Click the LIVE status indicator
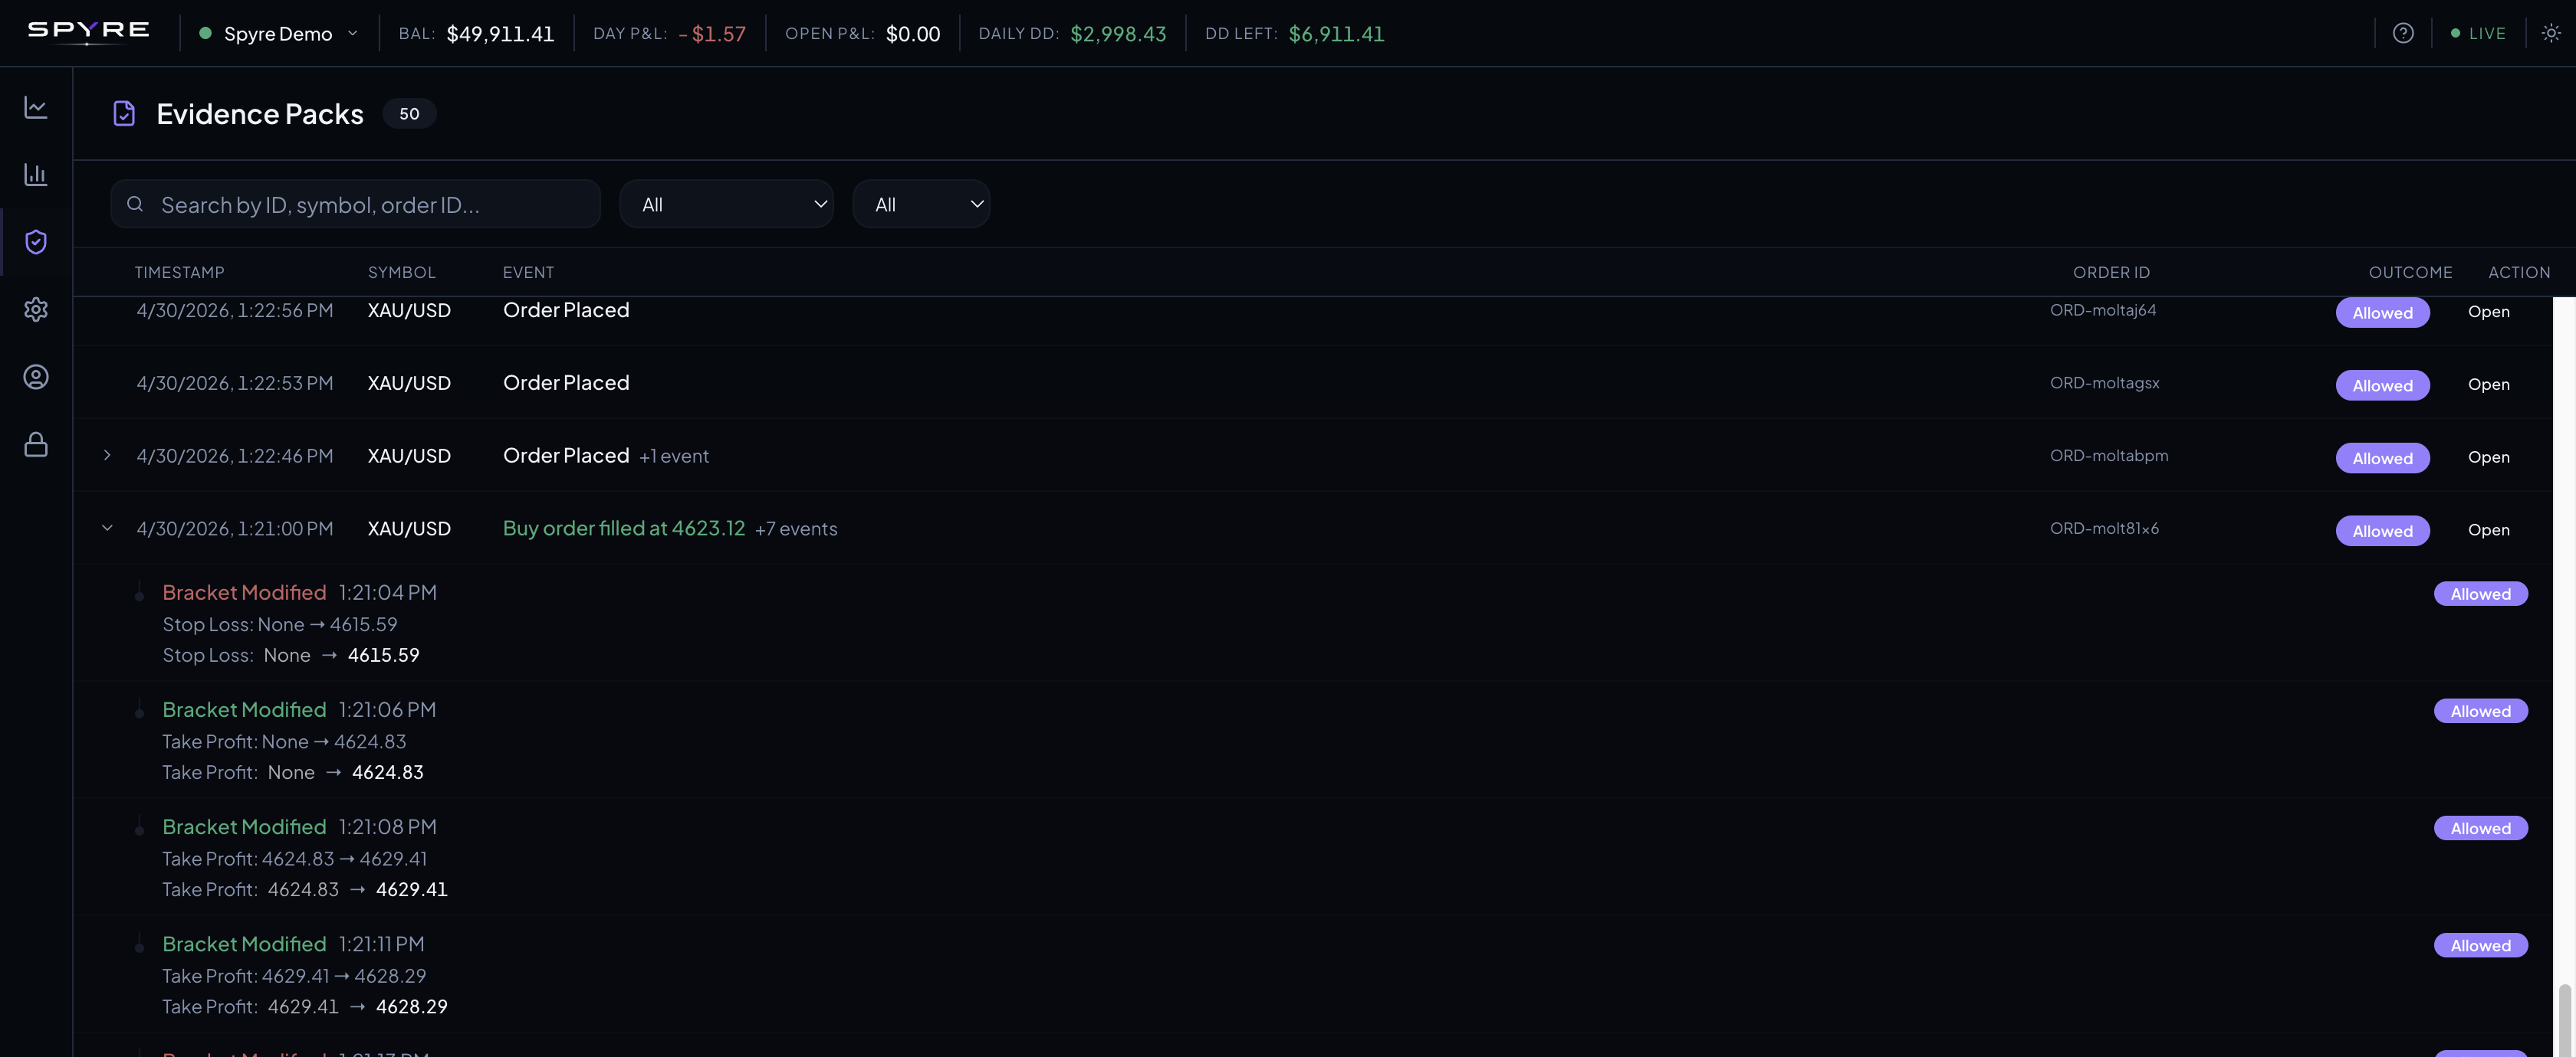 pyautogui.click(x=2478, y=33)
